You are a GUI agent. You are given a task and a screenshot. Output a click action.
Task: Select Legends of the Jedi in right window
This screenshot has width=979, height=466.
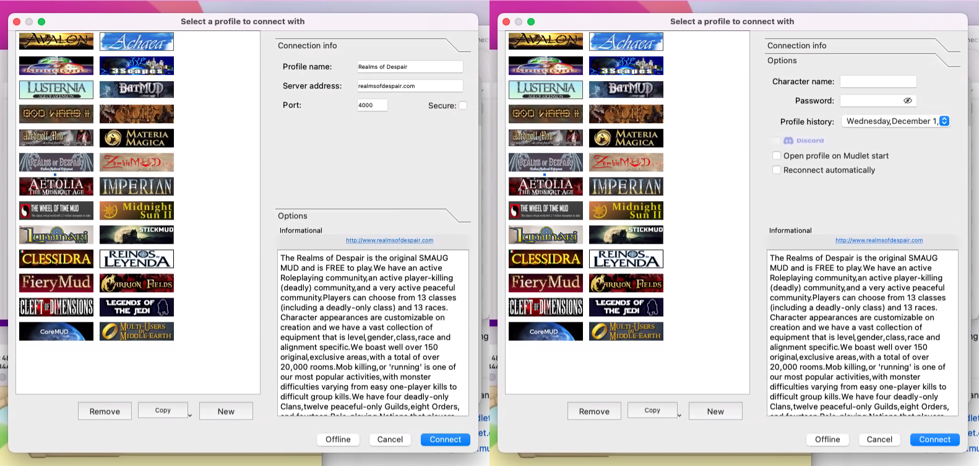tap(626, 307)
